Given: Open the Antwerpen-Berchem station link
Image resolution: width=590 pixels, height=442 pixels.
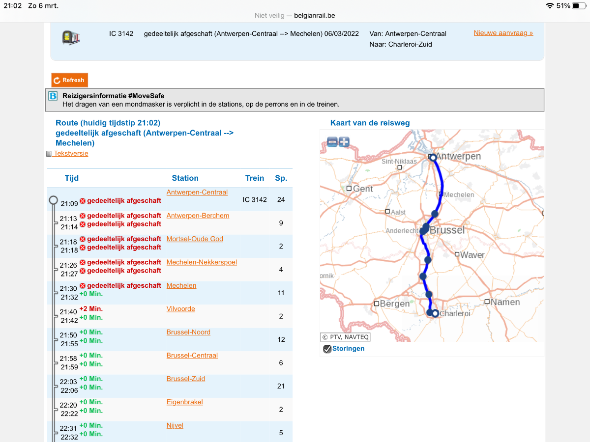Looking at the screenshot, I should tap(198, 216).
